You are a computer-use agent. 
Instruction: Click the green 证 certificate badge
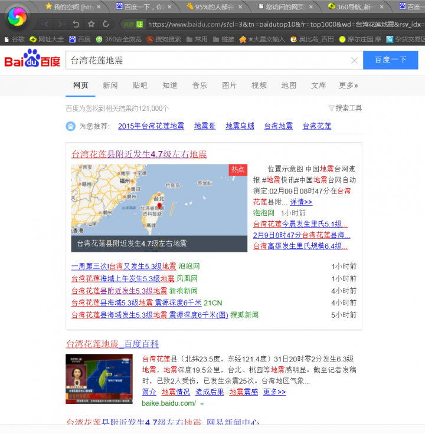(139, 24)
